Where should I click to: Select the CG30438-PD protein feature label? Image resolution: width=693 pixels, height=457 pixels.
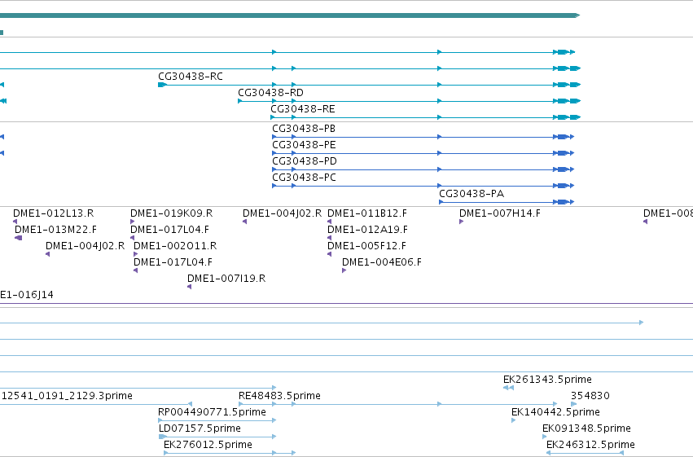304,161
